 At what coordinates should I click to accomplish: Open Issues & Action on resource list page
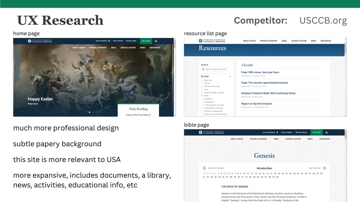point(299,41)
